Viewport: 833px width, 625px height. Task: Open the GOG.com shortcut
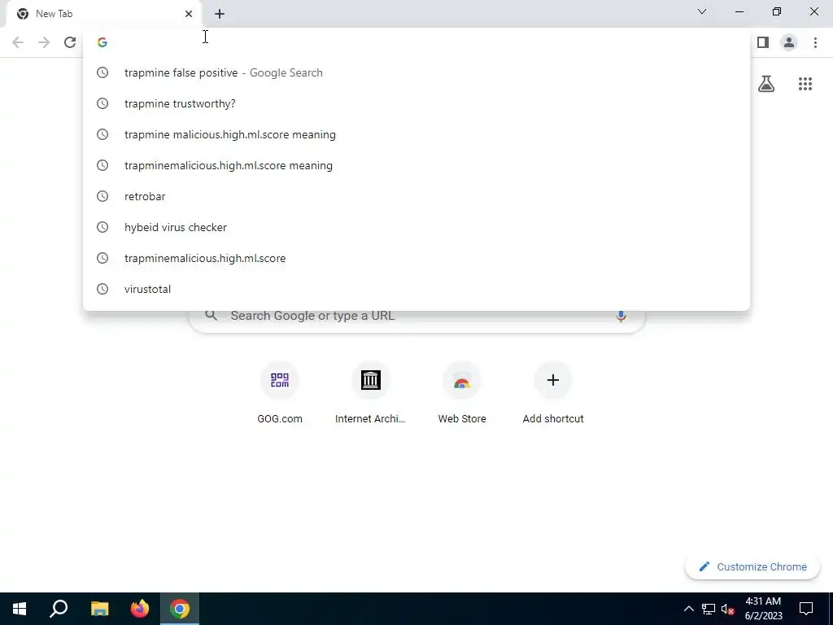(280, 393)
